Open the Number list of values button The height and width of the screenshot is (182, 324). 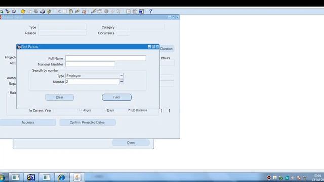tap(121, 82)
